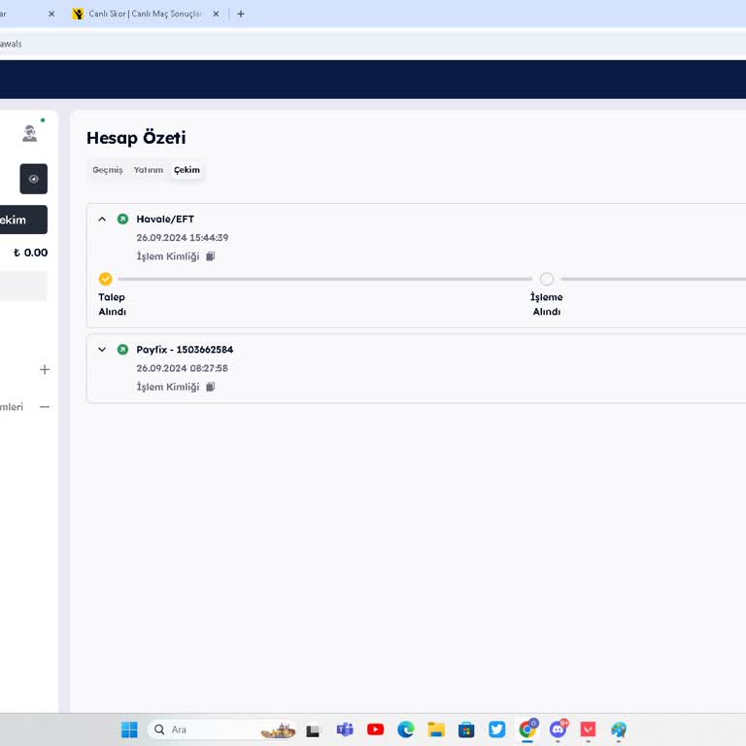Click the ₺ 0.00 balance amount
The height and width of the screenshot is (746, 746).
tap(30, 253)
